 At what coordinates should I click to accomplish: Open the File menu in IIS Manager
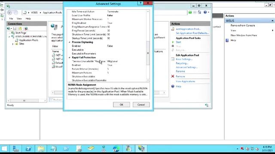tap(11, 18)
